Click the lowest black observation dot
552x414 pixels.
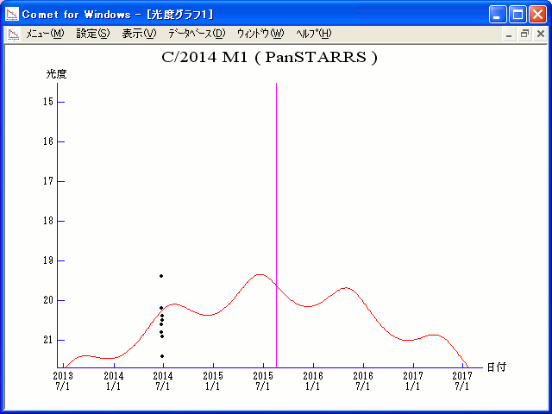point(162,356)
